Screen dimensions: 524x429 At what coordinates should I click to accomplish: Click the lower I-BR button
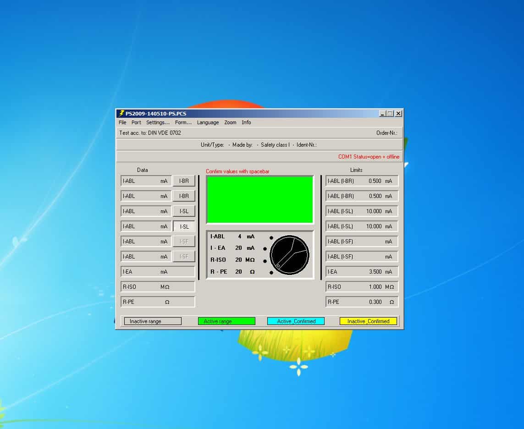tap(184, 196)
